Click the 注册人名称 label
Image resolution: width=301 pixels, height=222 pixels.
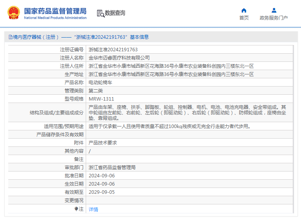[x=72, y=58]
